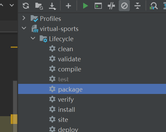The width and height of the screenshot is (166, 132).
Task: Show dependencies analyzer icon
Action: coord(154,6)
